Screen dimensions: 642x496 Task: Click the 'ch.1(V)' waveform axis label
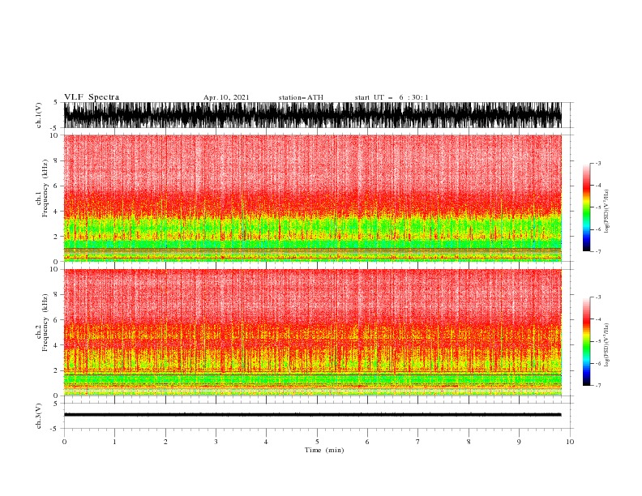pyautogui.click(x=39, y=115)
